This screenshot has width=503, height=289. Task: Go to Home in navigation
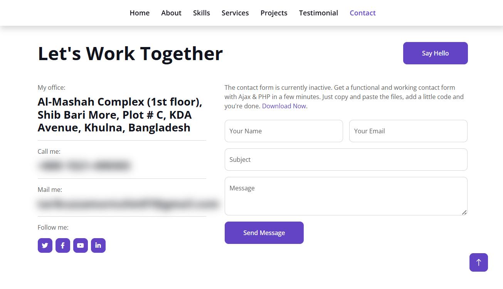point(140,13)
